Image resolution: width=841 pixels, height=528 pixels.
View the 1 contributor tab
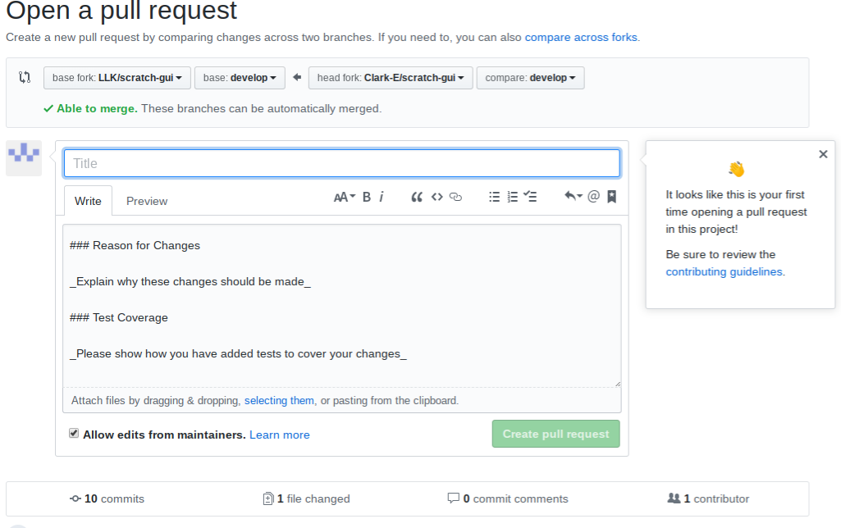click(708, 499)
